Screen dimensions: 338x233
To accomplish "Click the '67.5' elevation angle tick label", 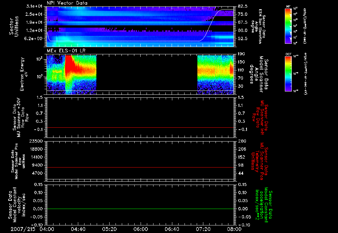I will (243, 22).
